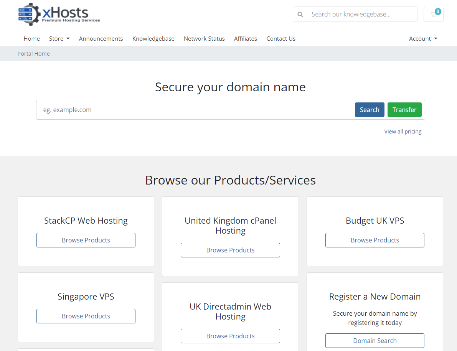Image resolution: width=457 pixels, height=351 pixels.
Task: Click the magnifying glass search icon
Action: click(300, 14)
